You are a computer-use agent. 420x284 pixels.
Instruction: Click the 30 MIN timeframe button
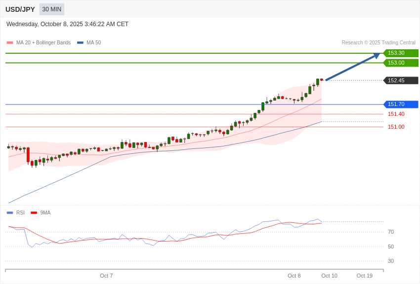51,9
